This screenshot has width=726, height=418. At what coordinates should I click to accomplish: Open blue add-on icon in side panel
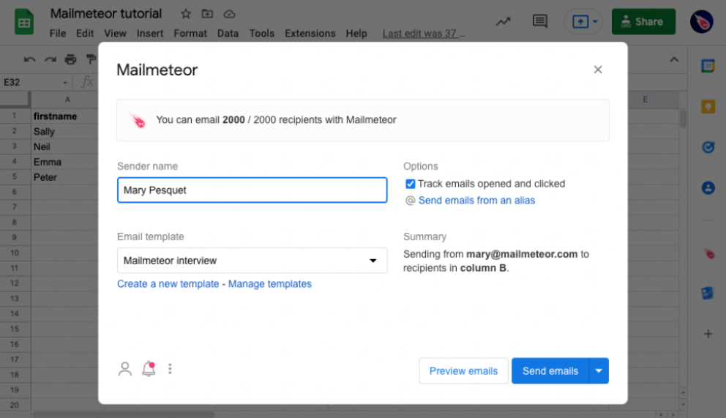708,293
